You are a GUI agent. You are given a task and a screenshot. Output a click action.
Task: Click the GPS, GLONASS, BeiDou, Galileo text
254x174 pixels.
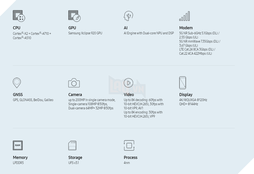pyautogui.click(x=33, y=100)
